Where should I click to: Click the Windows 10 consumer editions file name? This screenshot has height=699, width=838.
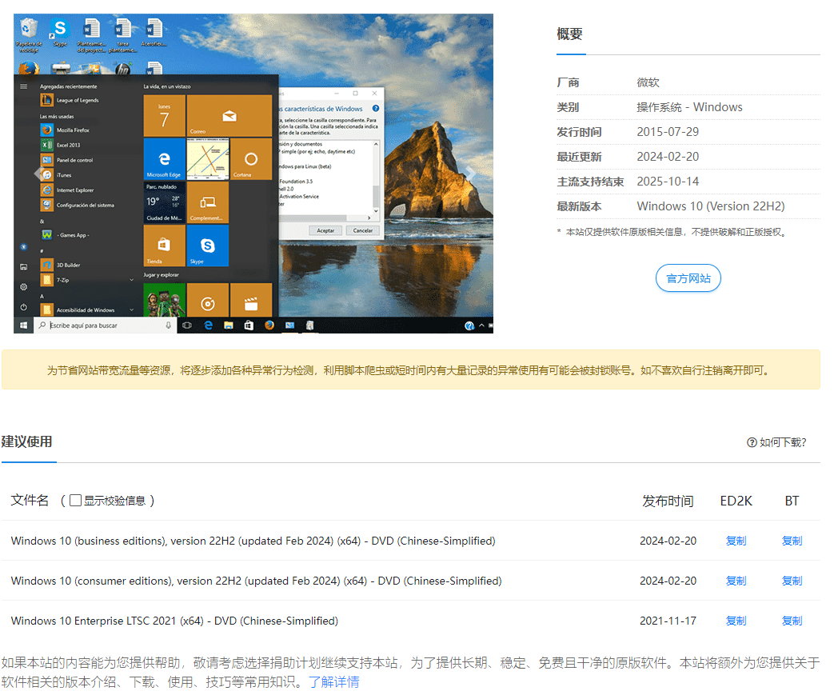pyautogui.click(x=256, y=581)
